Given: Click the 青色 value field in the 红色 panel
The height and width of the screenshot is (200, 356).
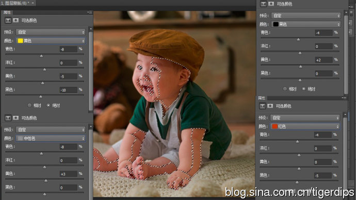Looking at the screenshot, I should coord(323,135).
